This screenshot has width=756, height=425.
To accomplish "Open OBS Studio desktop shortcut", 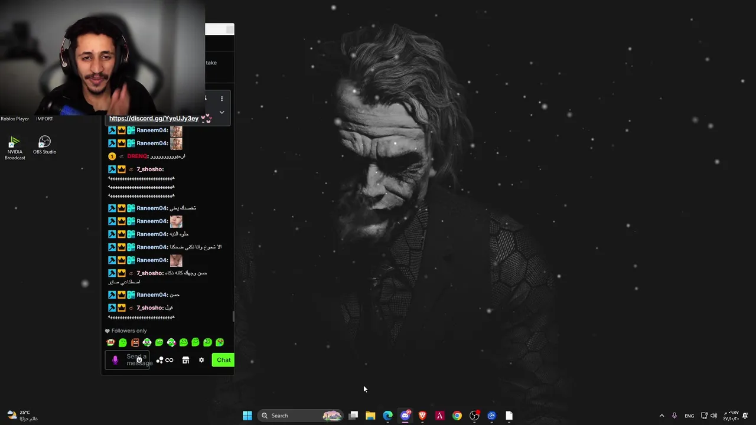I will pos(44,145).
